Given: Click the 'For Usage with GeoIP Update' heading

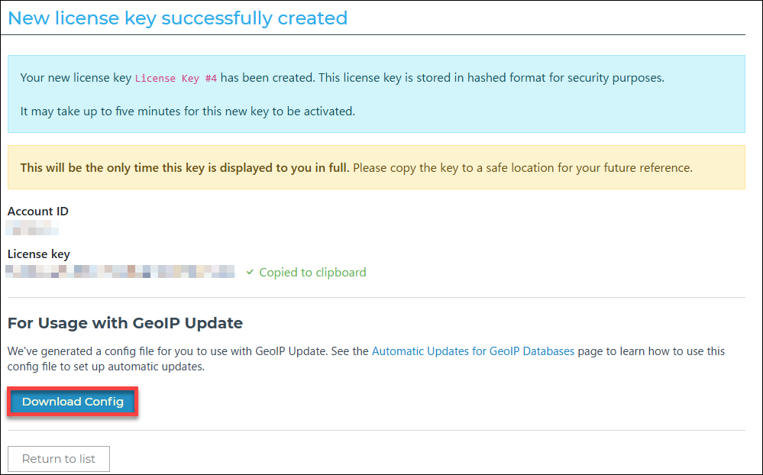Looking at the screenshot, I should [125, 323].
